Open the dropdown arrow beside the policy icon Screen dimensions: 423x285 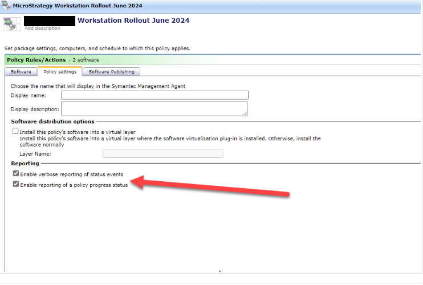click(x=19, y=24)
